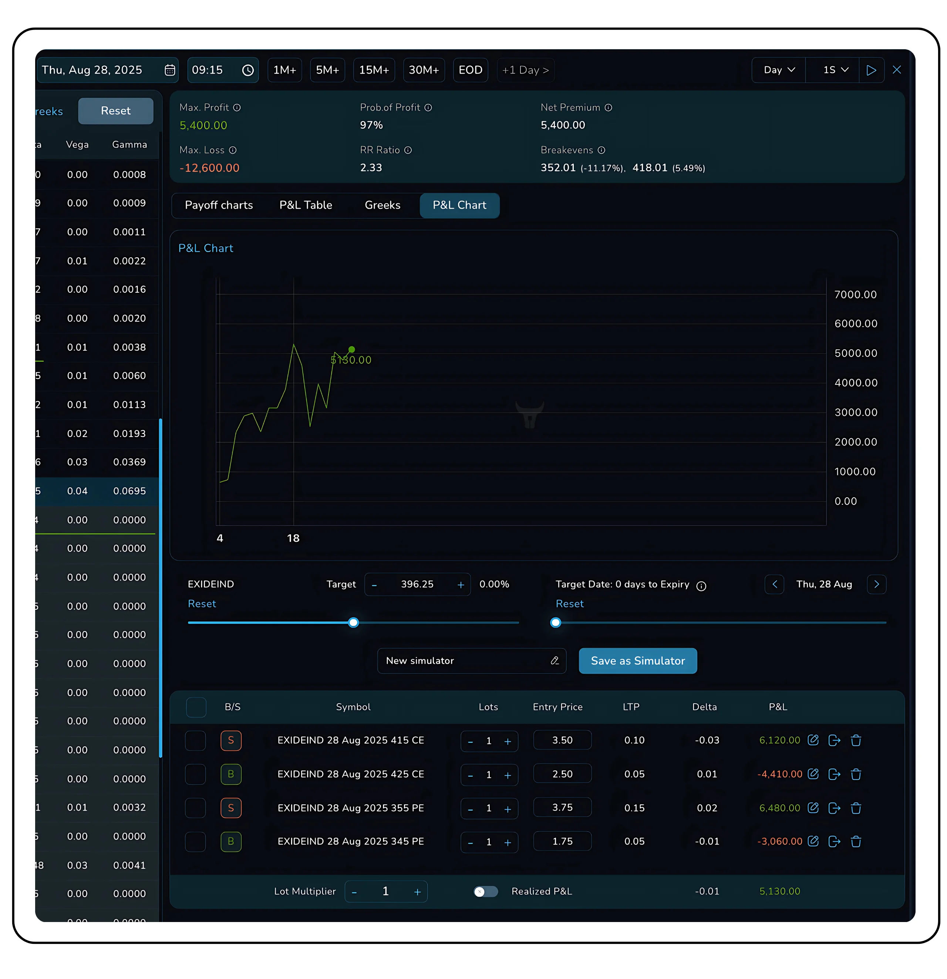Click pencil icon in New simulator field
The height and width of the screenshot is (979, 947).
[555, 660]
